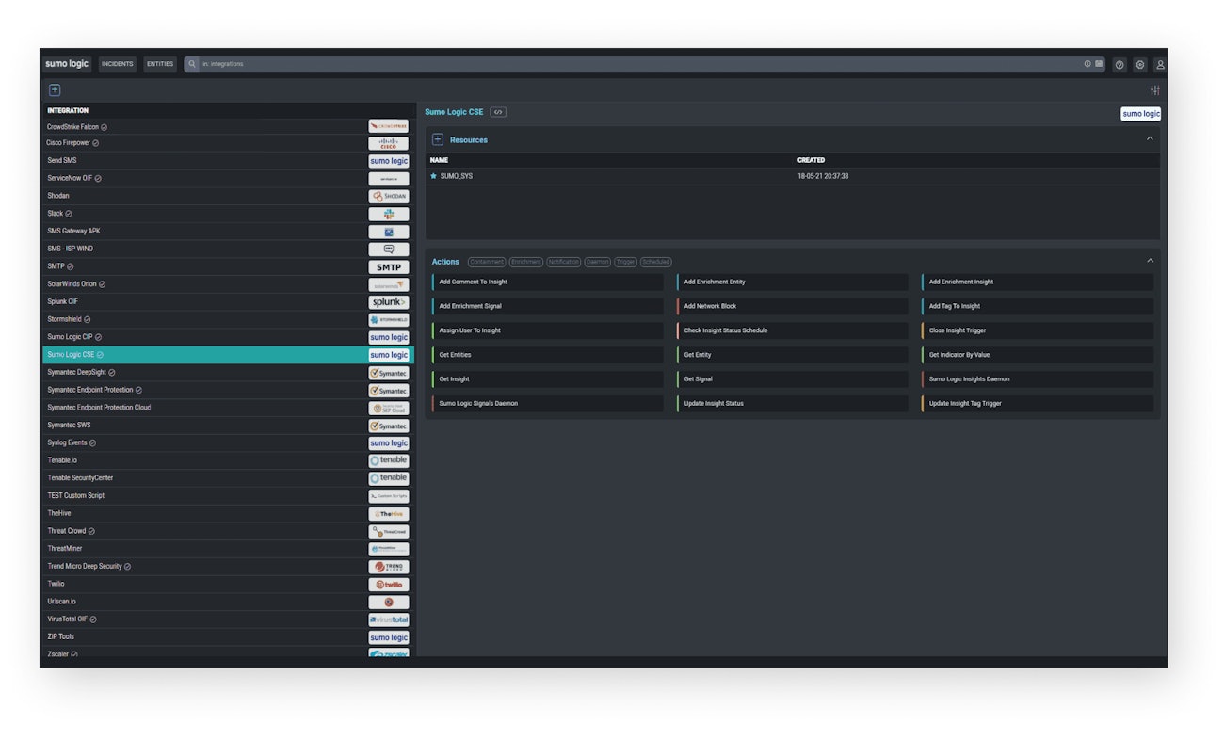Click the Shodan logo thumbnail

pyautogui.click(x=389, y=197)
